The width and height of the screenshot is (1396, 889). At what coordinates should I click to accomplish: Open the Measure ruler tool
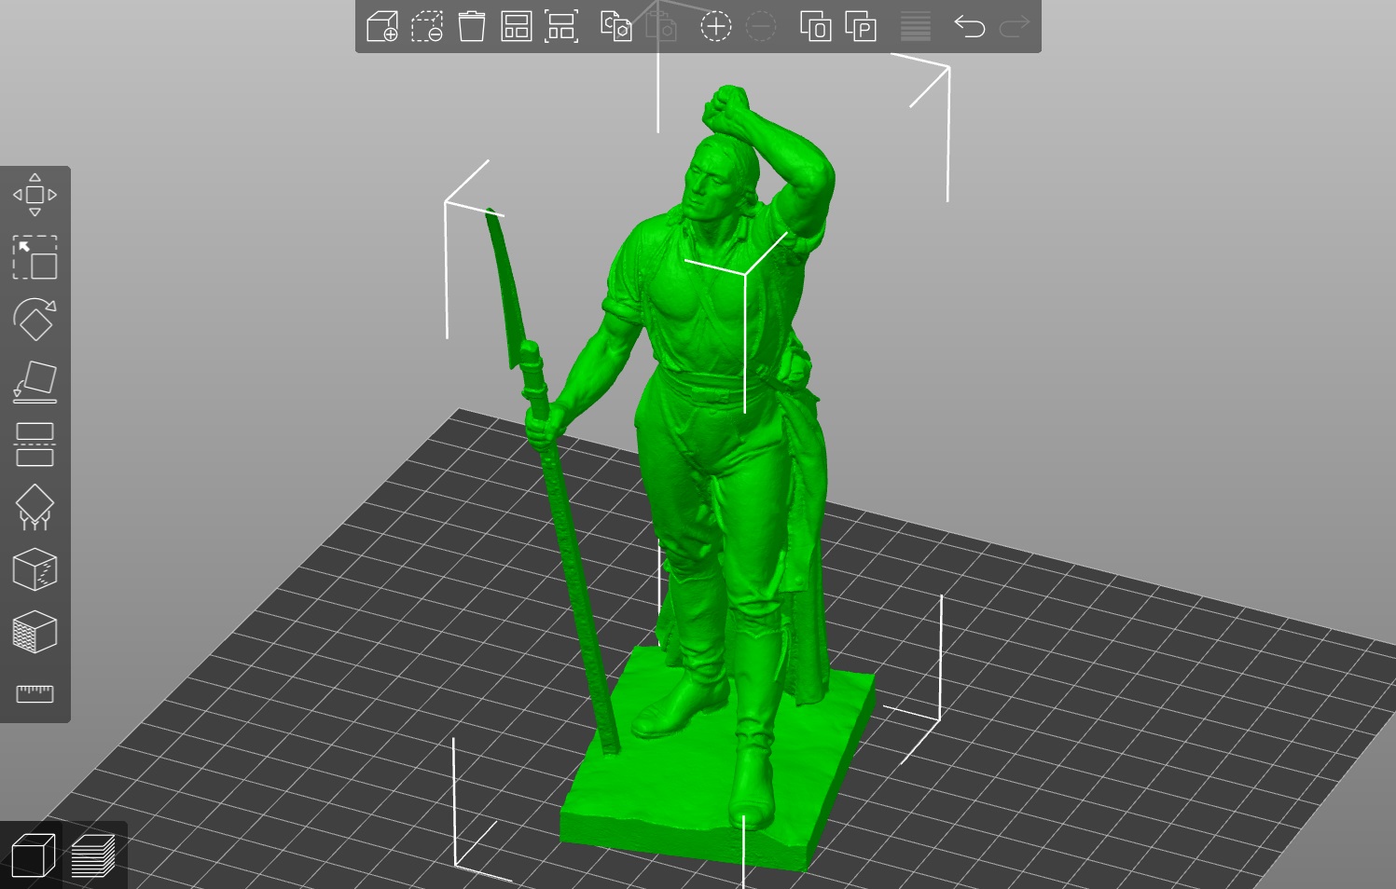tap(35, 693)
